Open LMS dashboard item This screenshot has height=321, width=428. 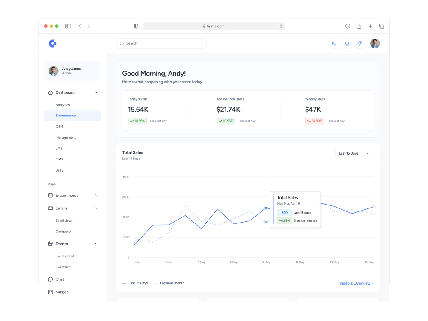point(59,149)
